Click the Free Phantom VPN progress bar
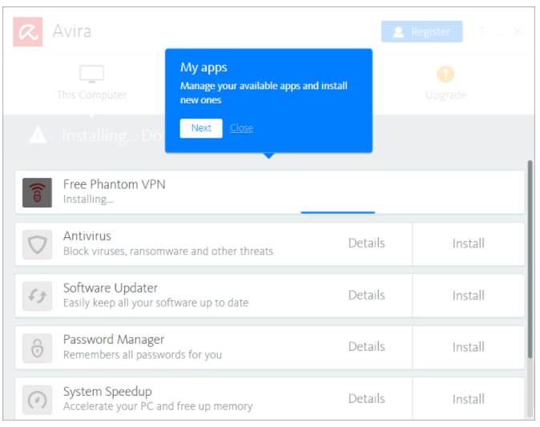The image size is (540, 427). click(337, 212)
